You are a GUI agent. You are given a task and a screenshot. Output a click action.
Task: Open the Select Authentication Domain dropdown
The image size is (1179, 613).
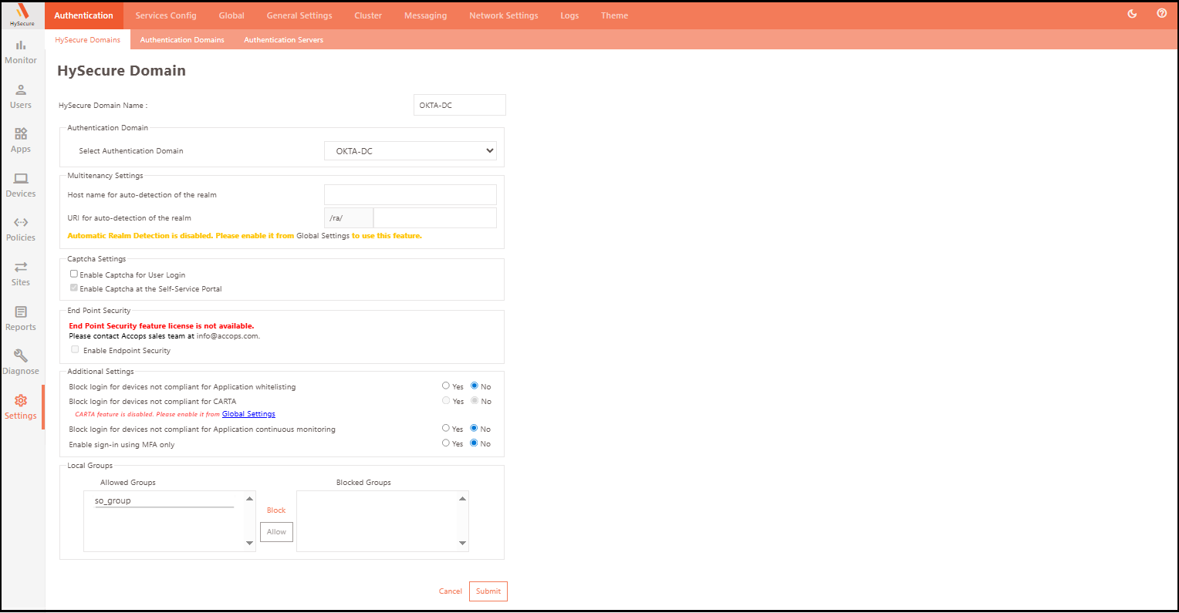(x=410, y=151)
